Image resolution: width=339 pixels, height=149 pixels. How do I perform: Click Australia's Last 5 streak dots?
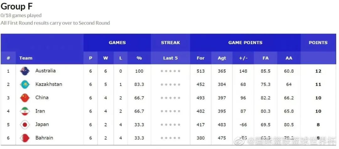170,71
